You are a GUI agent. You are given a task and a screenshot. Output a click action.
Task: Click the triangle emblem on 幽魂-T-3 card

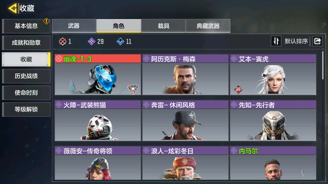coord(133,89)
